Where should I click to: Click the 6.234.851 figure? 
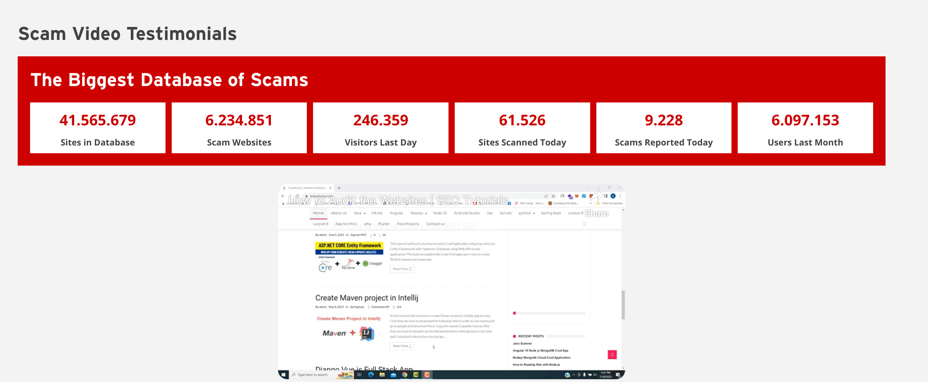click(x=239, y=120)
